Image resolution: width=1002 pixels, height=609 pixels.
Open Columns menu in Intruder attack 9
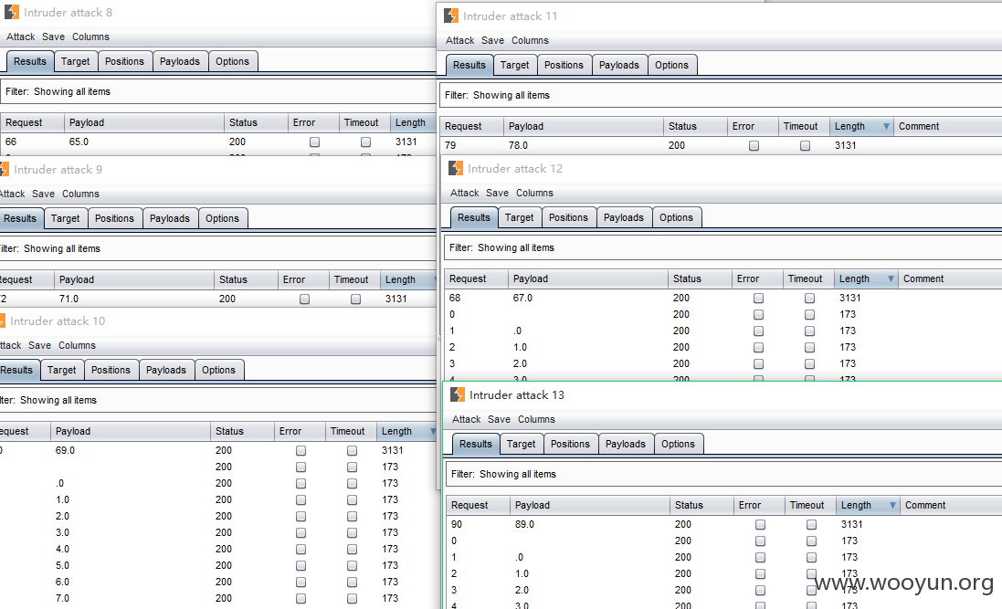pyautogui.click(x=80, y=194)
